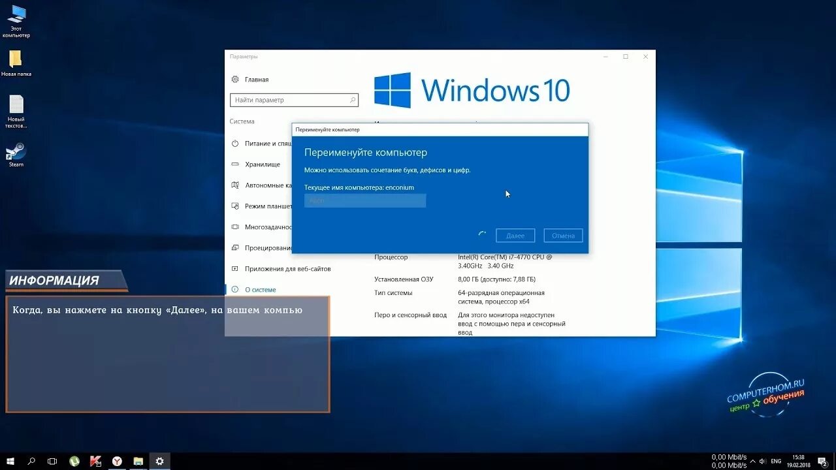Click the Перо и сенсорный ввод label
The image size is (836, 470).
pos(410,315)
